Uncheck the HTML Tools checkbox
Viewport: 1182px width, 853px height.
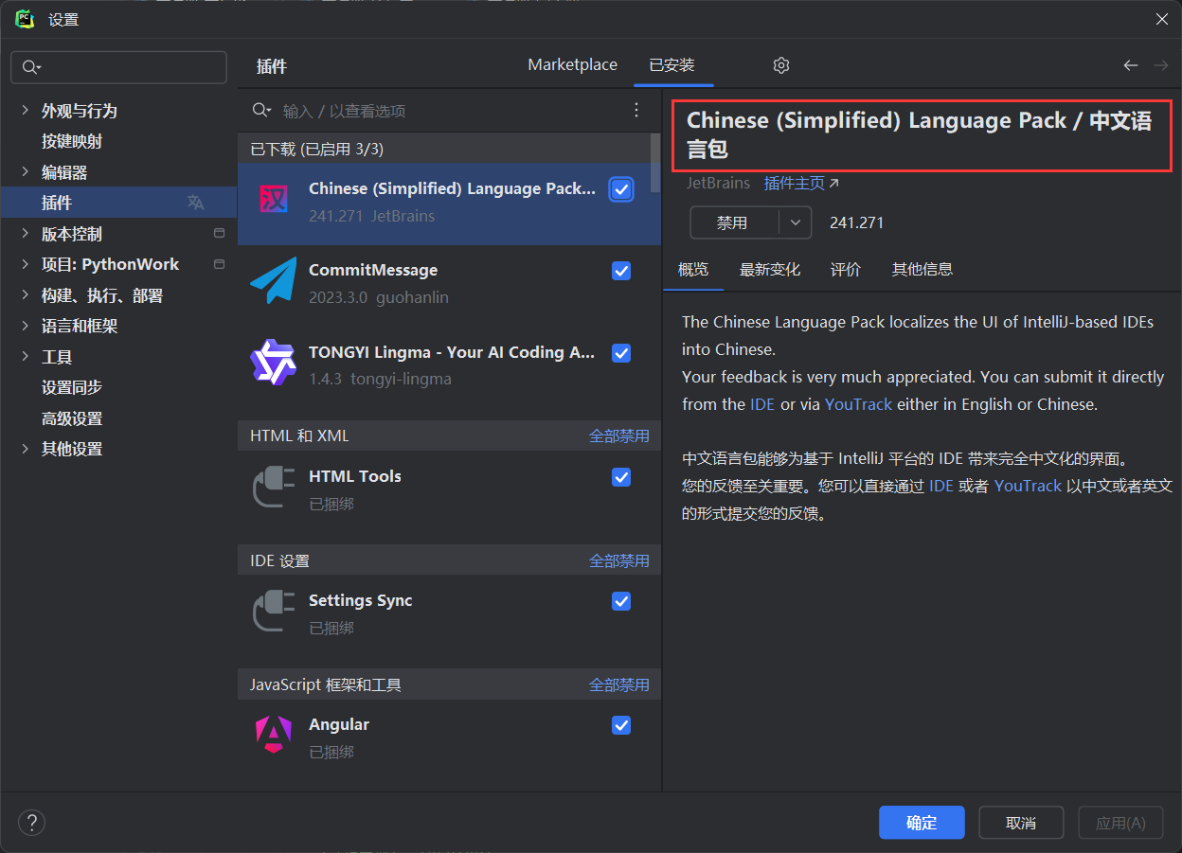(621, 477)
